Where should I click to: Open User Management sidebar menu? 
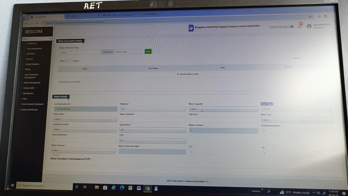click(35, 49)
